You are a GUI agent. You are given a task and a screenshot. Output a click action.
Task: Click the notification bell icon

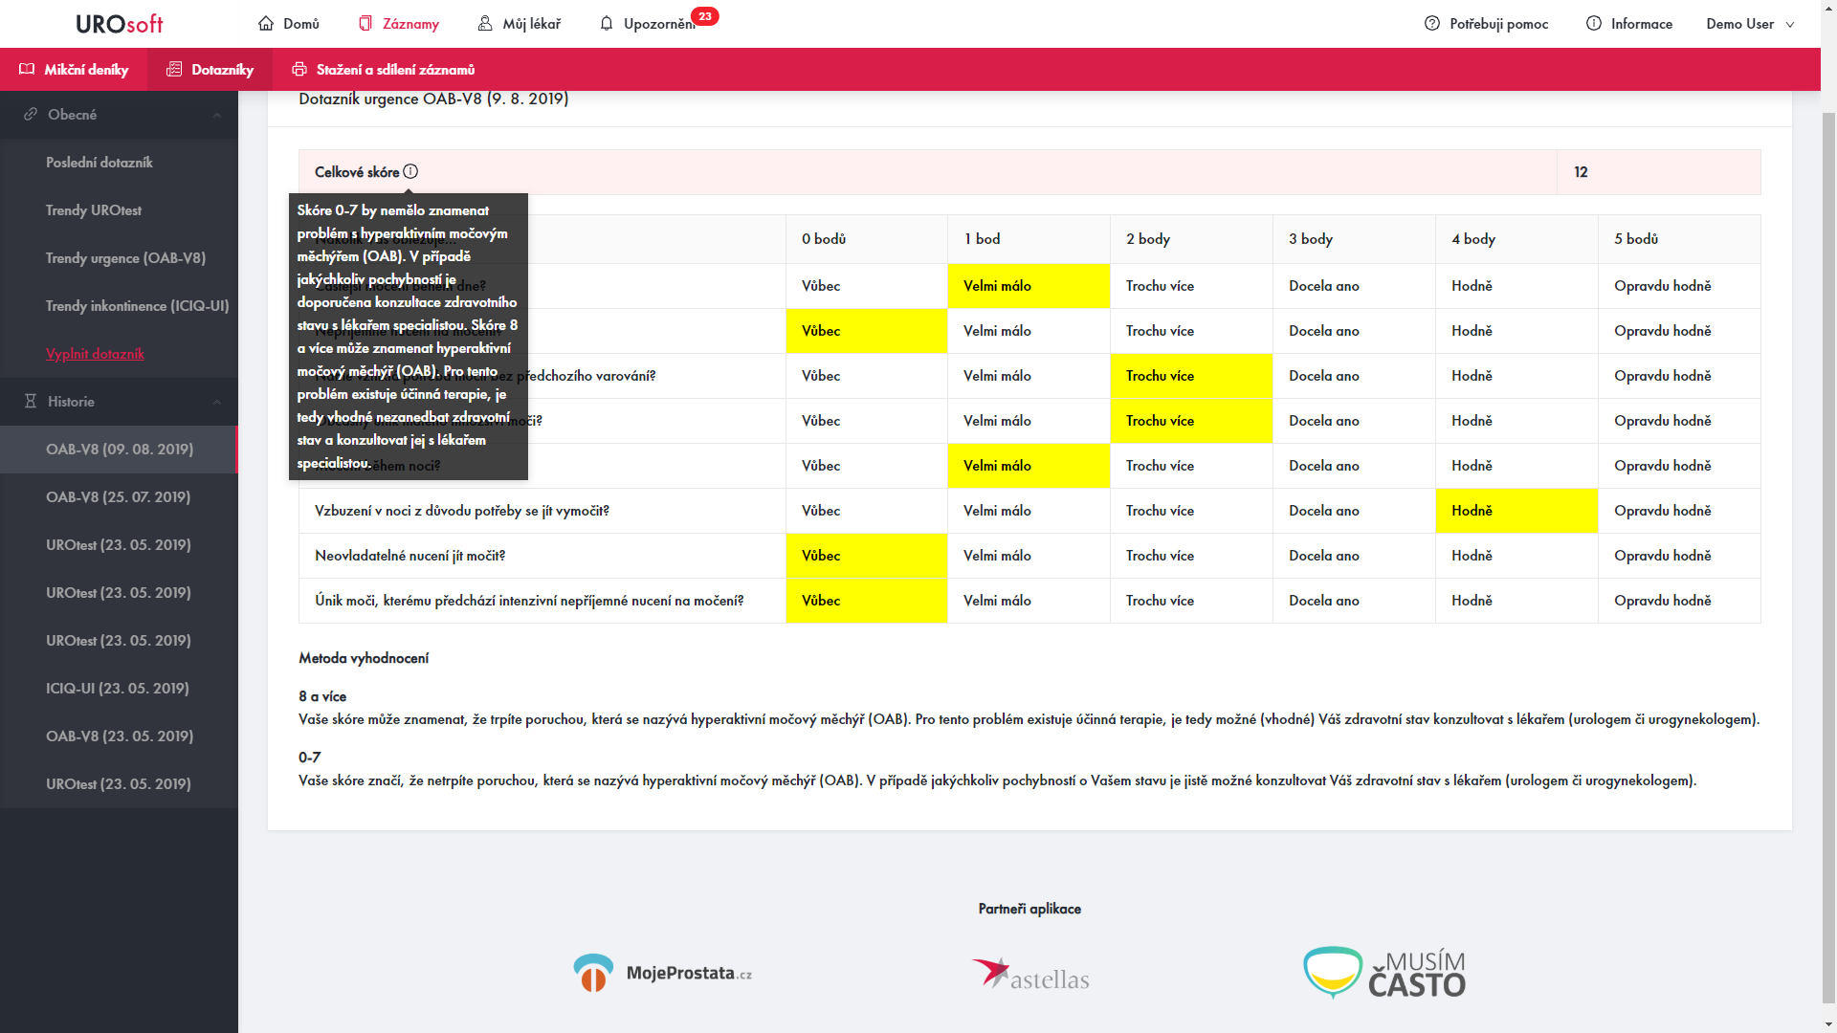[607, 23]
